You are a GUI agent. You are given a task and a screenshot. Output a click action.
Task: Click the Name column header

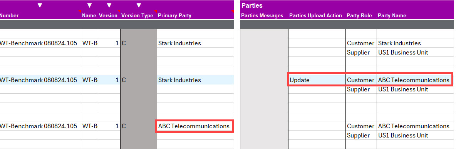89,16
